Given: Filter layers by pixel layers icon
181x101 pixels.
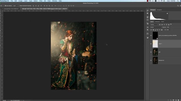Looking at the screenshot, I should click(160, 24).
